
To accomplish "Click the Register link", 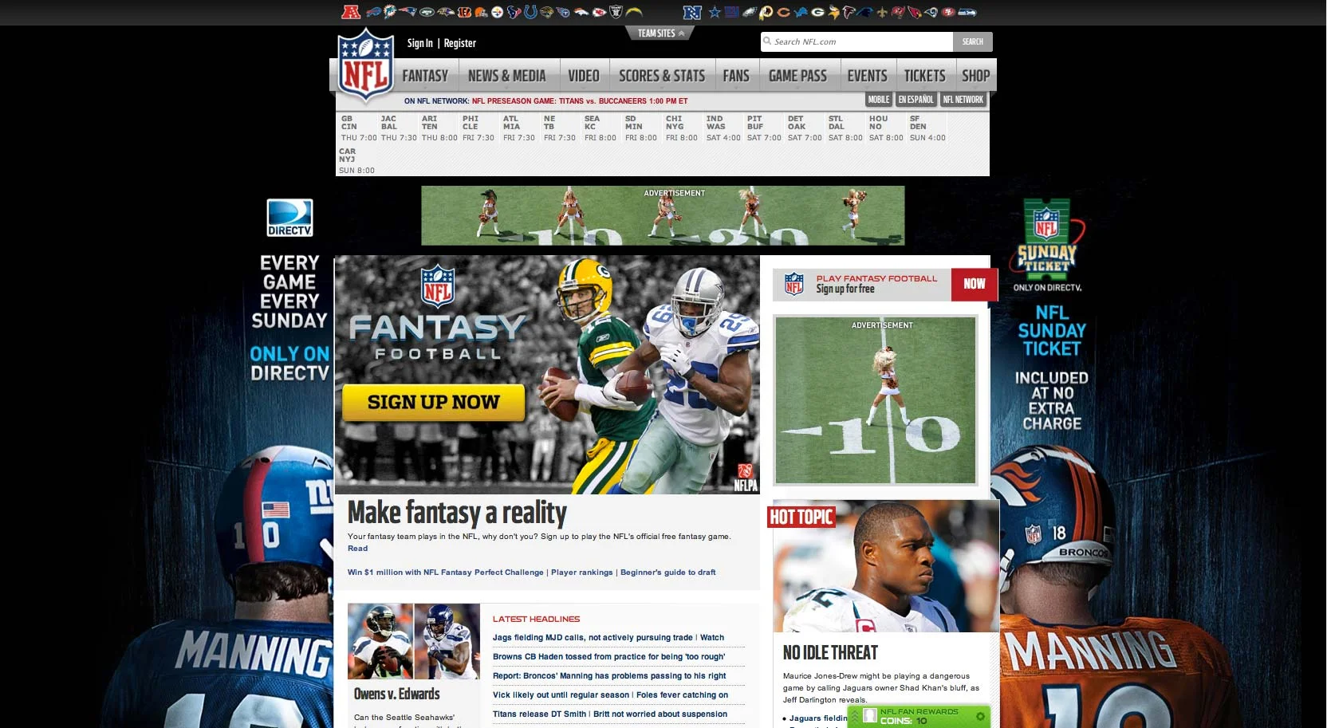I will coord(460,43).
